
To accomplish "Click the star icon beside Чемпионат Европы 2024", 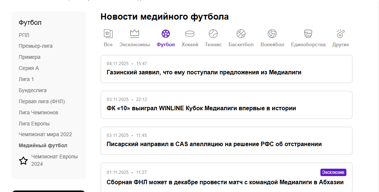I will pyautogui.click(x=23, y=161).
